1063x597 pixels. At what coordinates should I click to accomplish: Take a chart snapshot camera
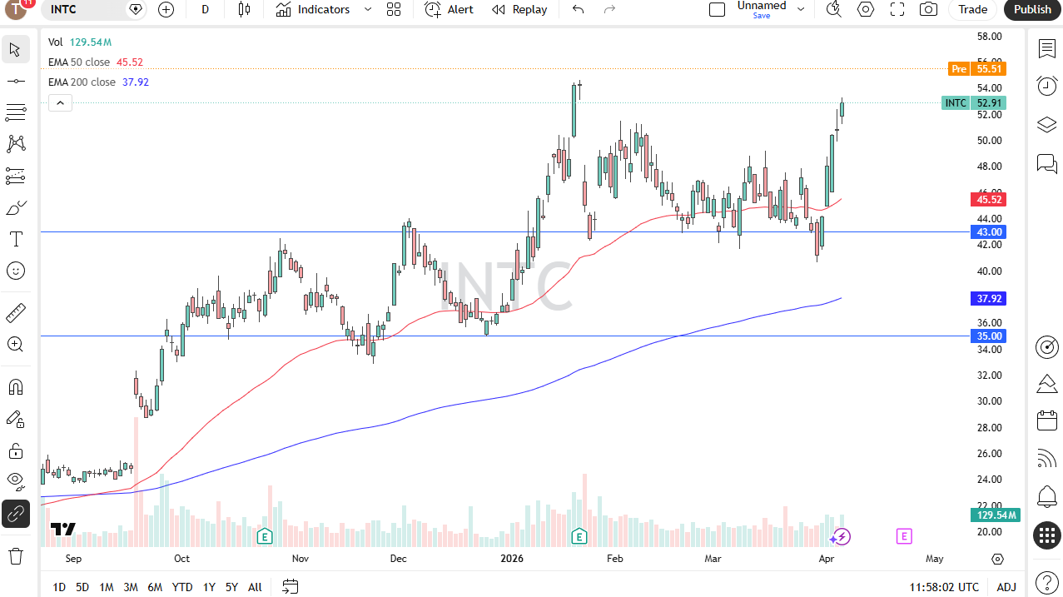coord(928,9)
